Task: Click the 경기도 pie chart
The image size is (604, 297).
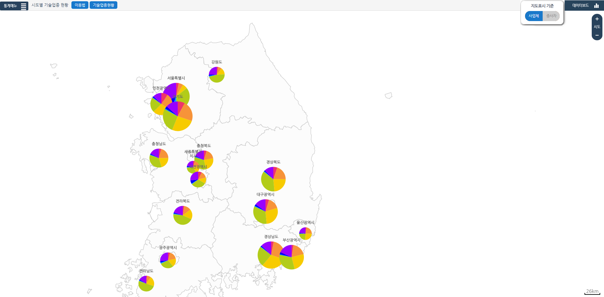Action: coord(179,118)
